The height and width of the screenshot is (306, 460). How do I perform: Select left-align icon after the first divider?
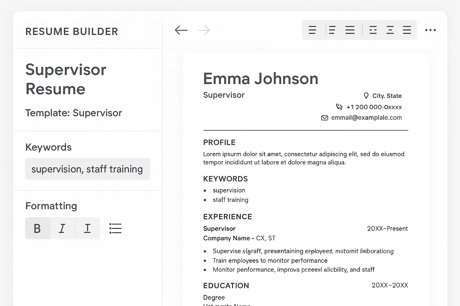tap(332, 30)
